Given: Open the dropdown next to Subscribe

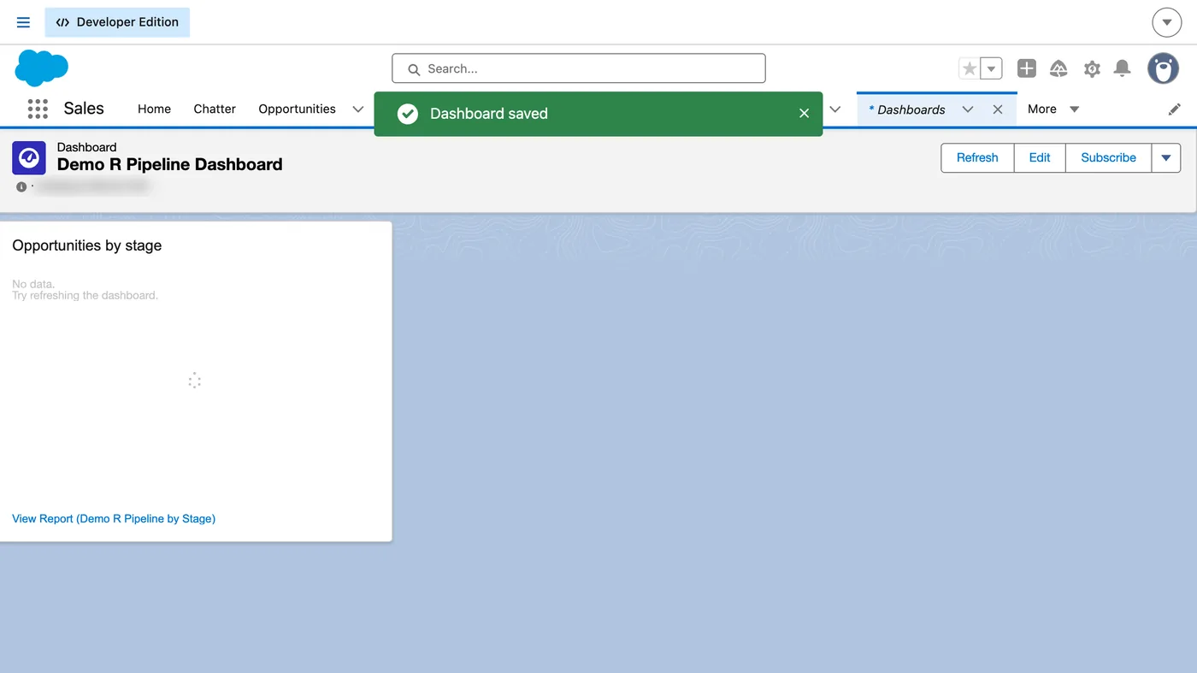Looking at the screenshot, I should (1166, 157).
